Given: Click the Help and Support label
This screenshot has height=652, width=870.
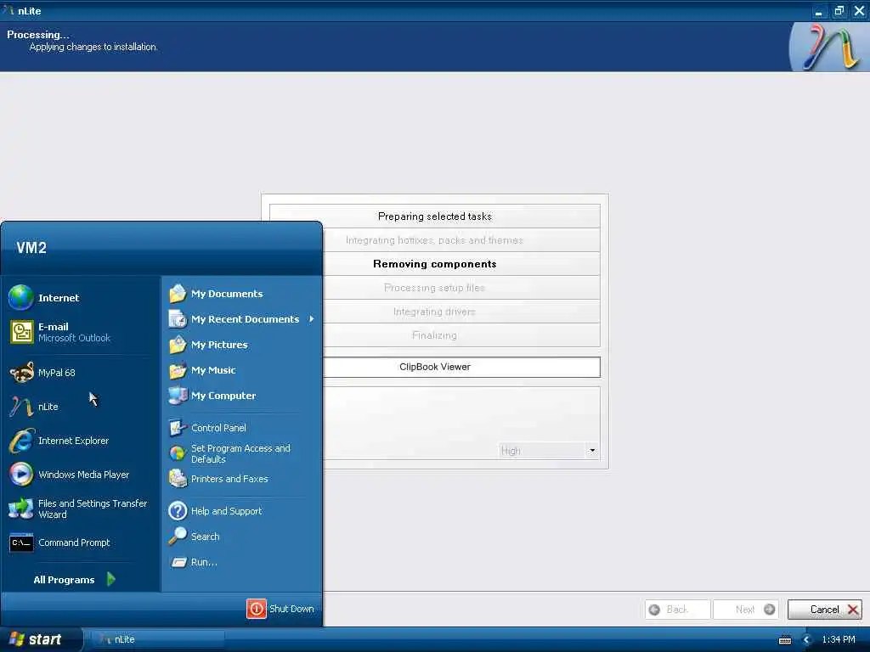Looking at the screenshot, I should click(x=226, y=511).
